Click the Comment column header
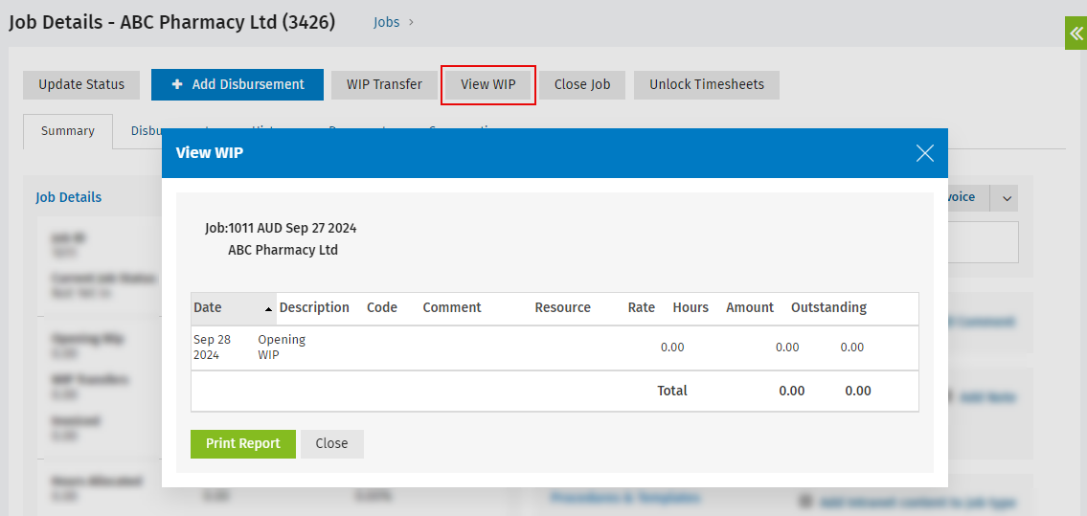 452,307
